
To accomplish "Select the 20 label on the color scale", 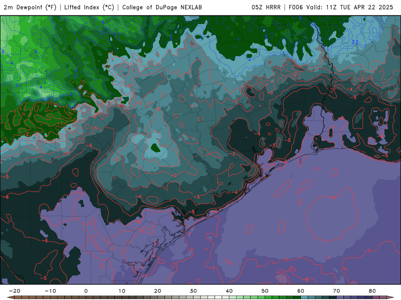I will (x=157, y=291).
